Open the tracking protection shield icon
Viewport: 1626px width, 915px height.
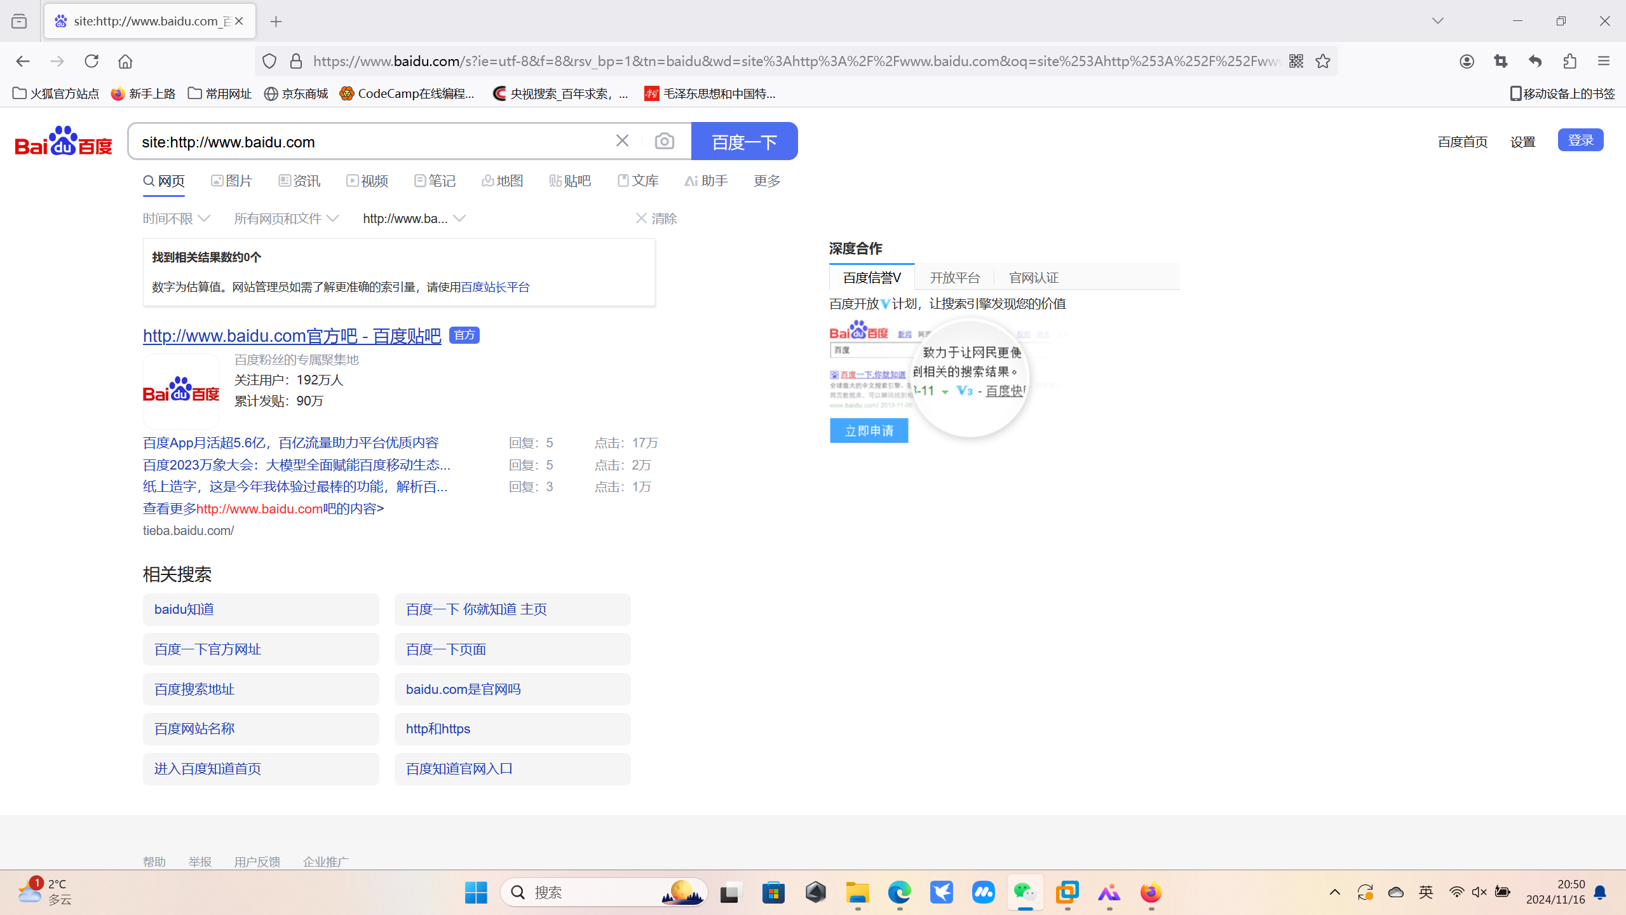(269, 61)
